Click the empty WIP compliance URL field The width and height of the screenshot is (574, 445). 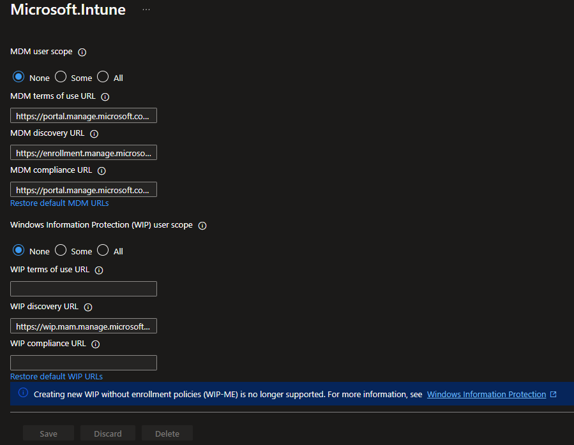click(84, 363)
